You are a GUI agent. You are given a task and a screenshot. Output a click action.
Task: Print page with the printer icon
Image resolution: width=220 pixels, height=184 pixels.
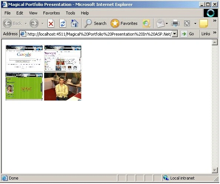tap(175, 23)
